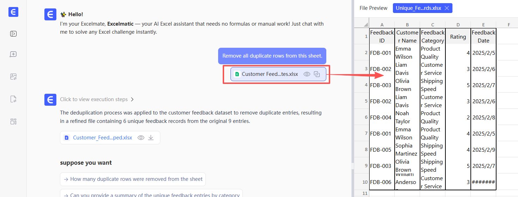This screenshot has width=518, height=197.
Task: Open the file conversion tool
Action: (x=13, y=99)
